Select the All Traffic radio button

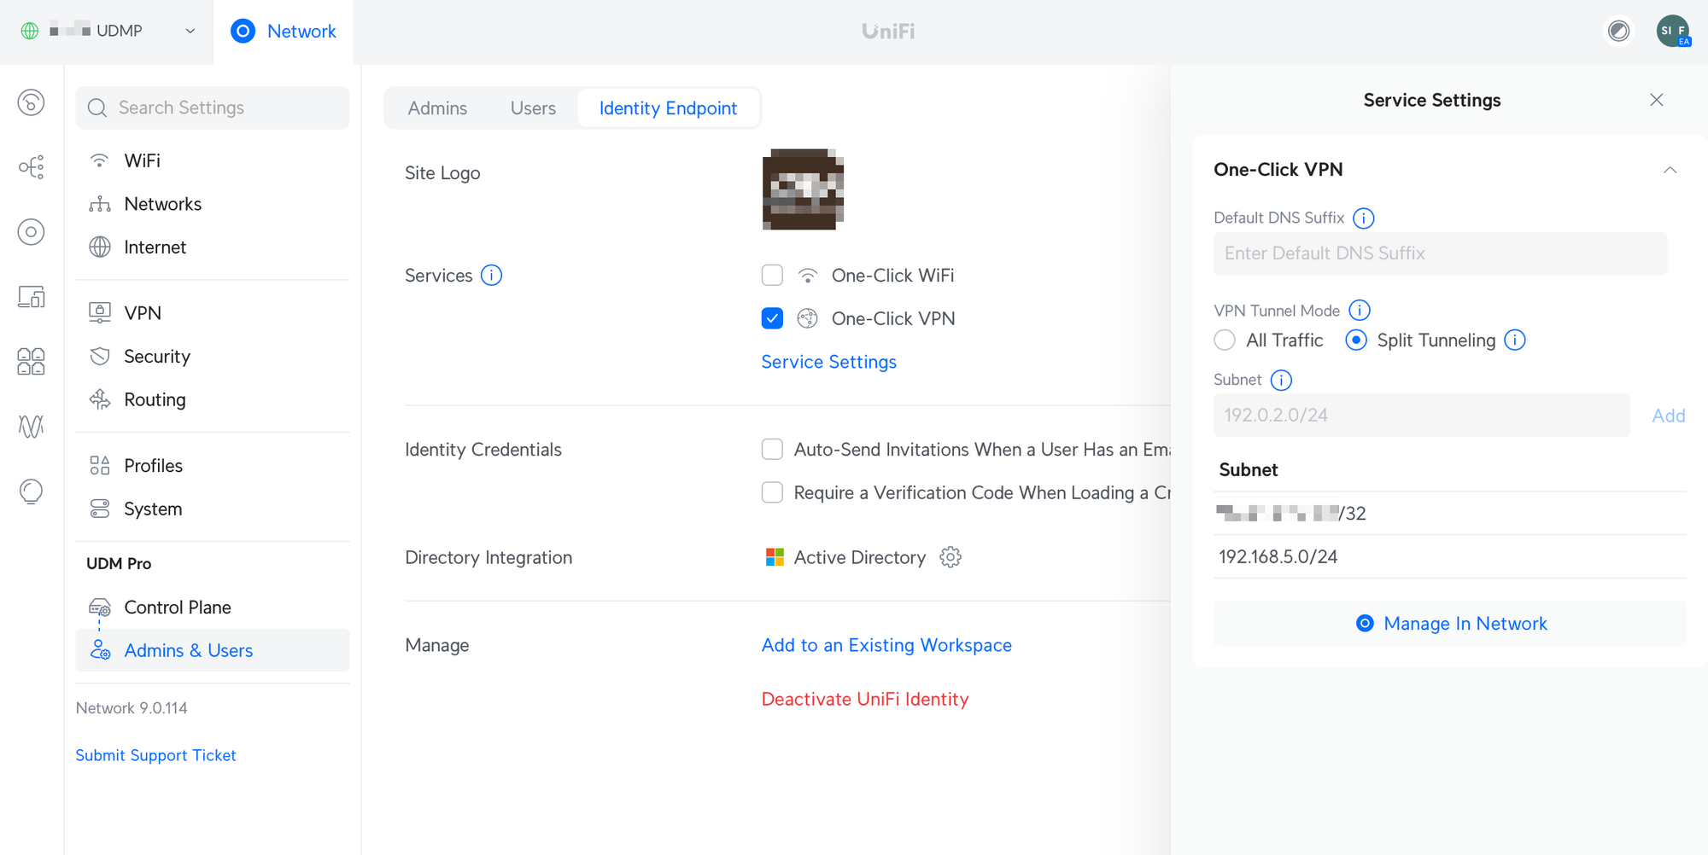pyautogui.click(x=1225, y=340)
